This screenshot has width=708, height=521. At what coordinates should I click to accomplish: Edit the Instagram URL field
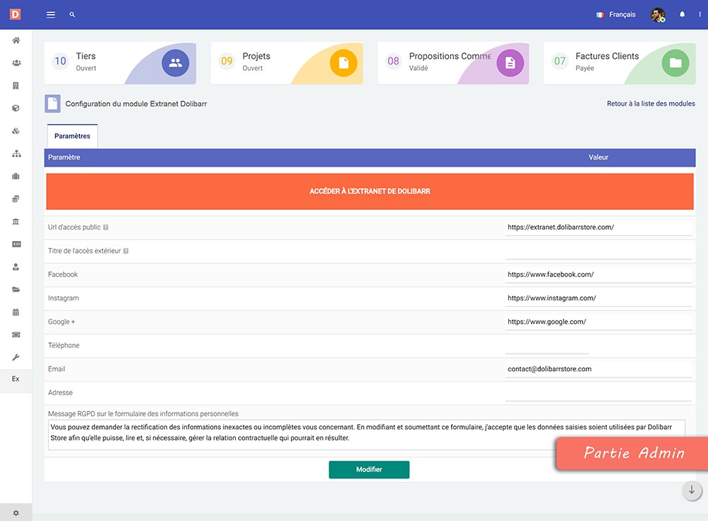(x=598, y=298)
